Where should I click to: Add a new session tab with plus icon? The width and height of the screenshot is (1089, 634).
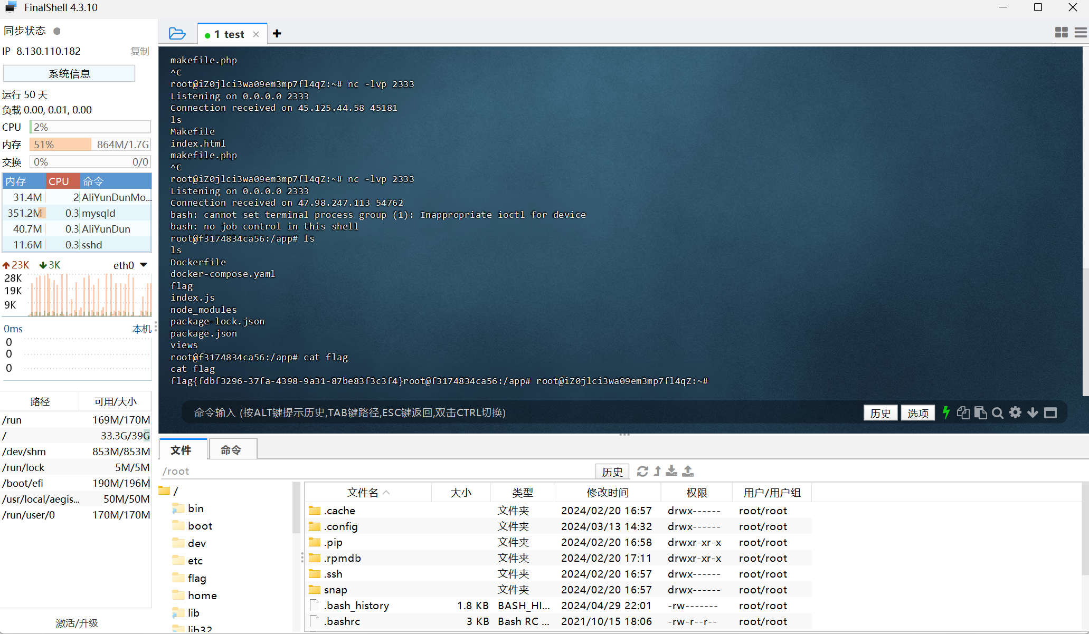click(277, 34)
